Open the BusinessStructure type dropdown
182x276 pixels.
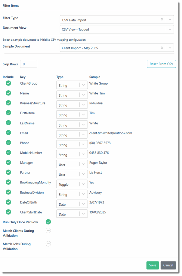(72, 105)
